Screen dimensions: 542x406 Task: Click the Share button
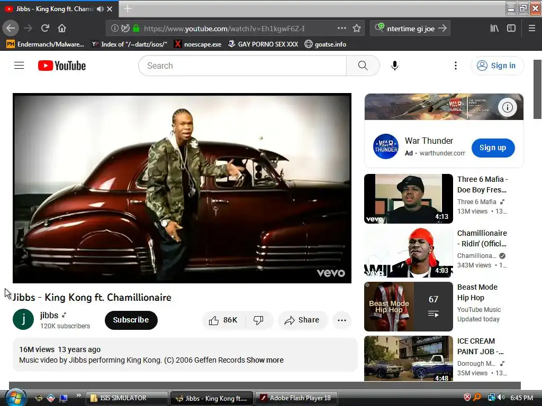point(302,320)
